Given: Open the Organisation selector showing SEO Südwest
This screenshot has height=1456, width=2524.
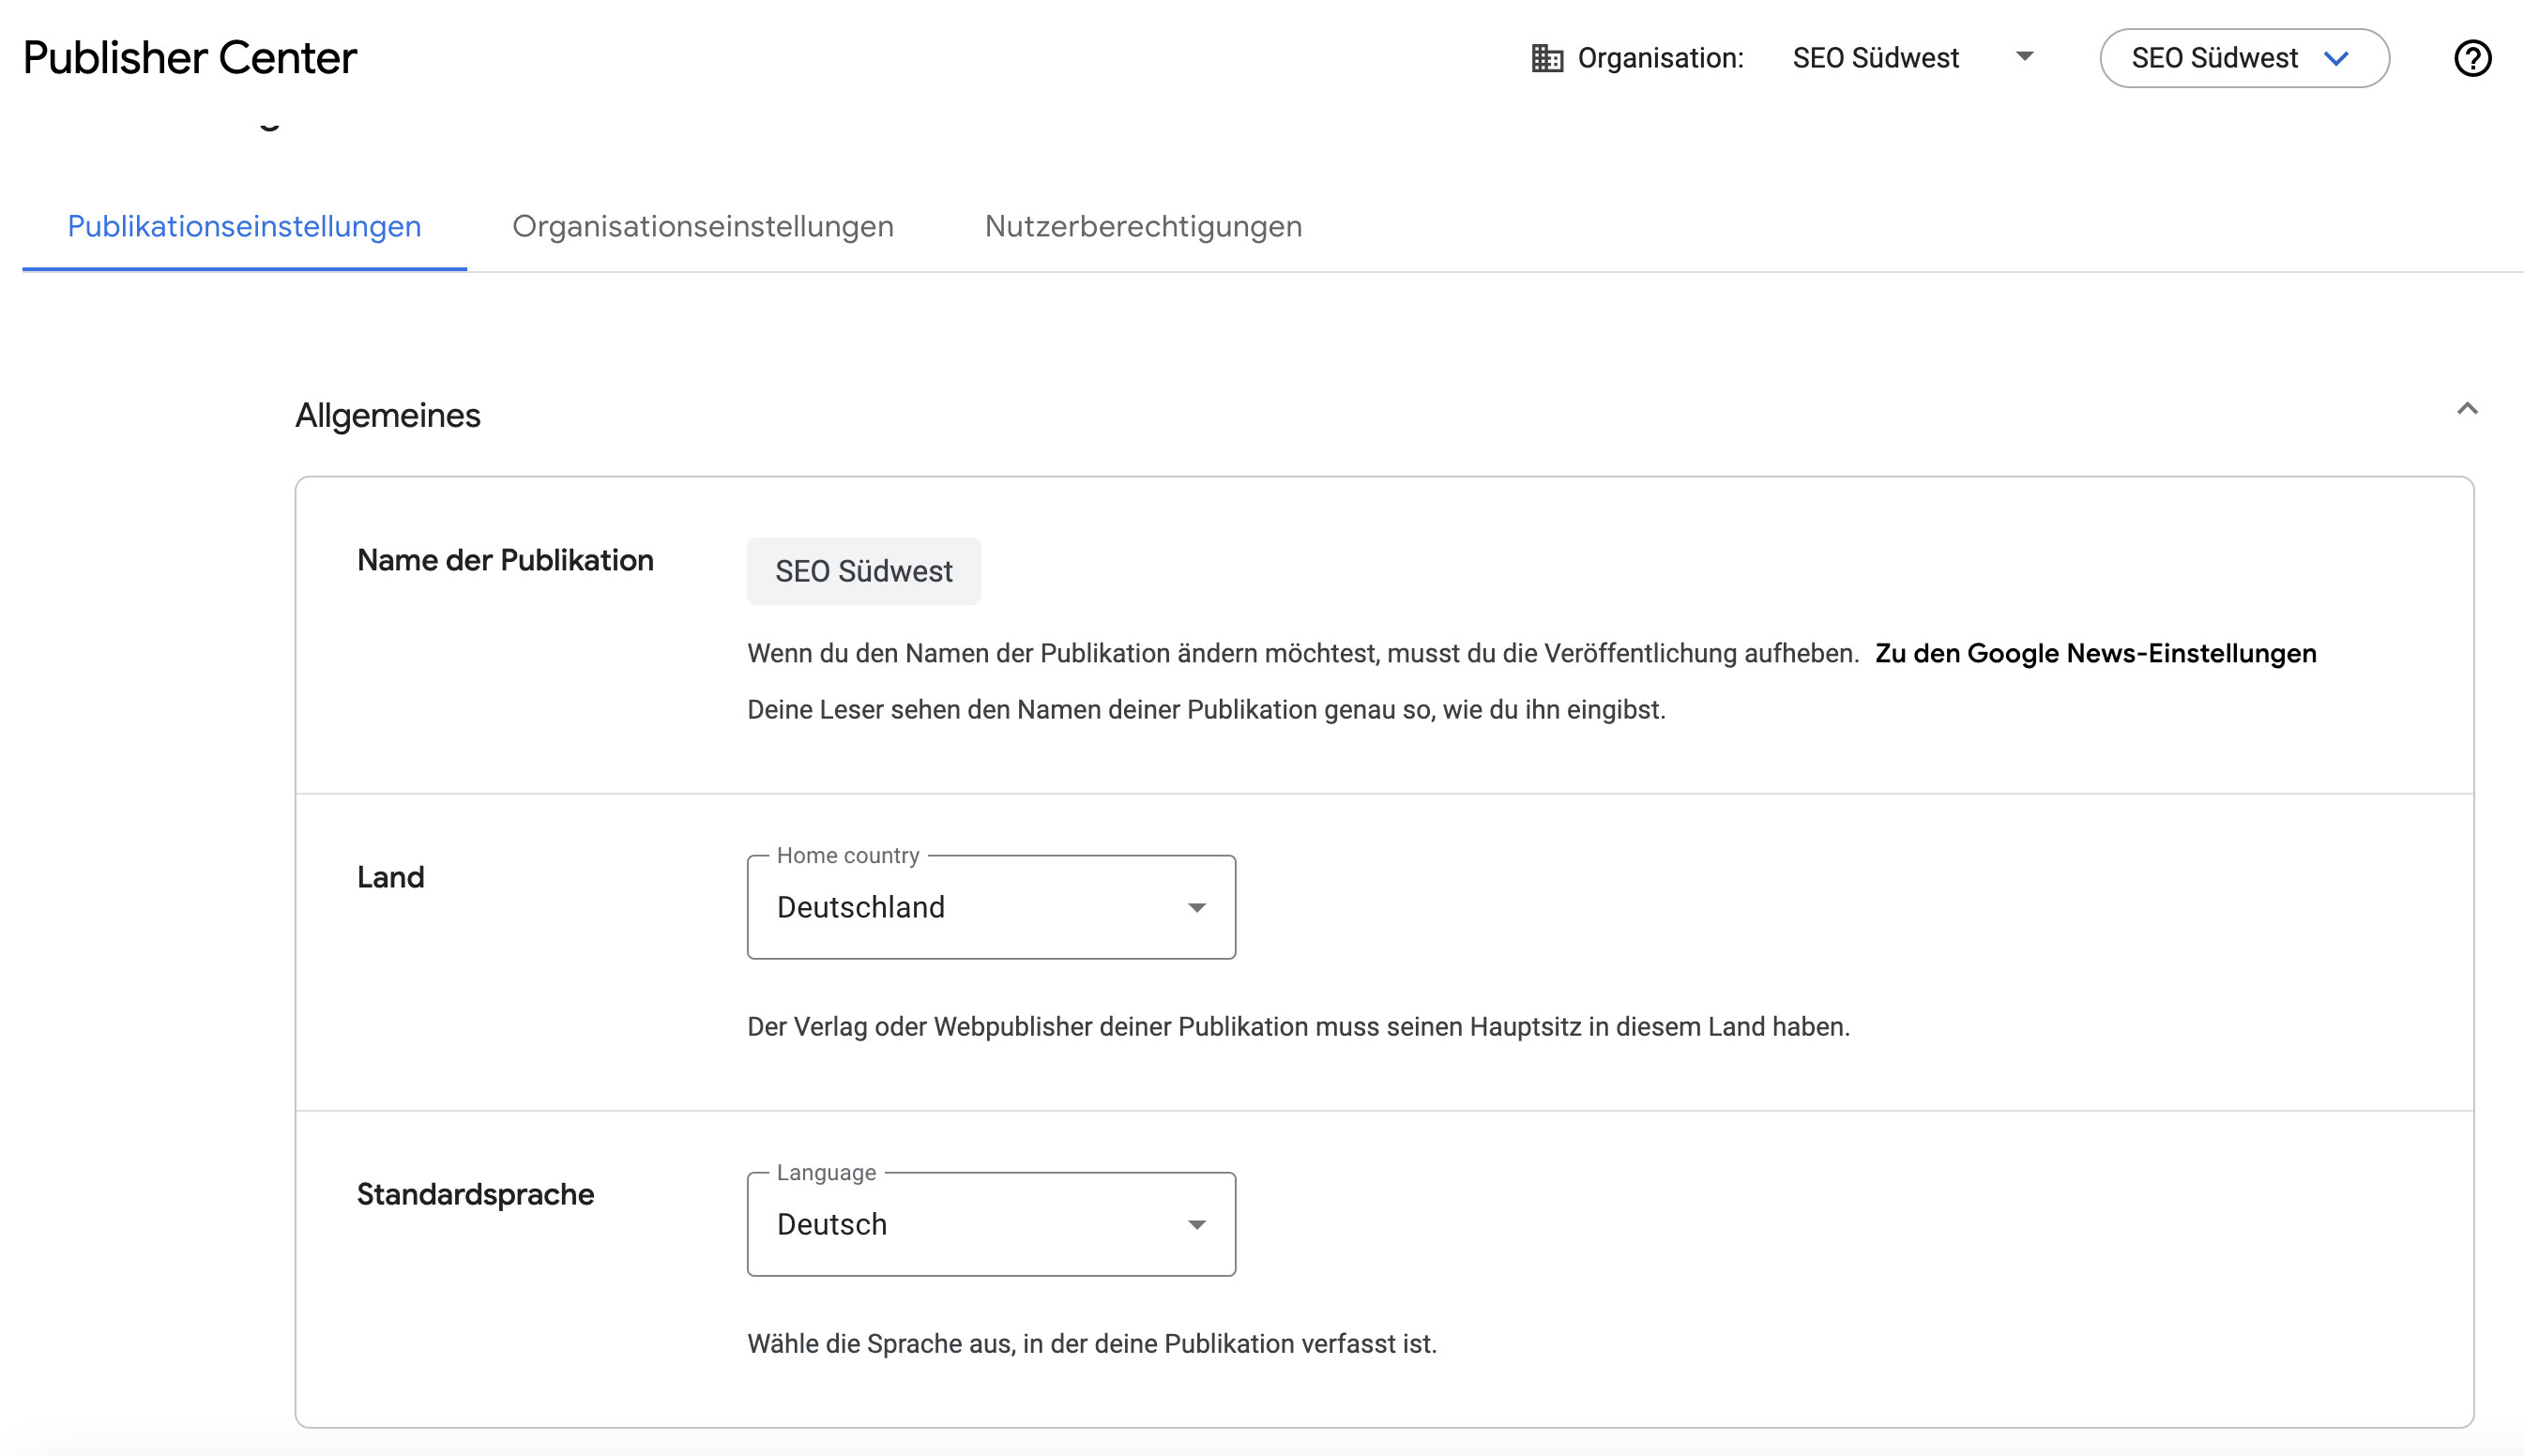Looking at the screenshot, I should (x=1876, y=58).
